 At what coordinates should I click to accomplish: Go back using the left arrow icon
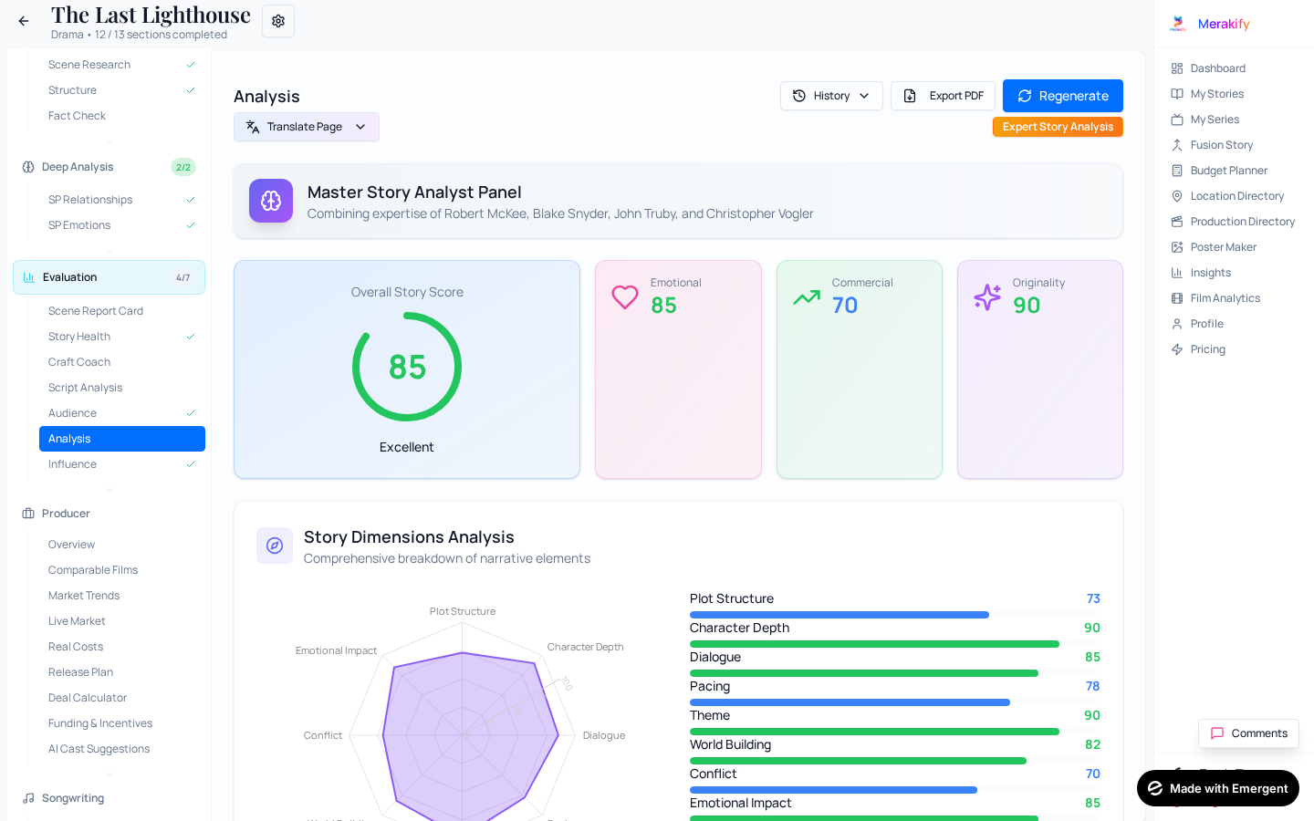point(24,21)
